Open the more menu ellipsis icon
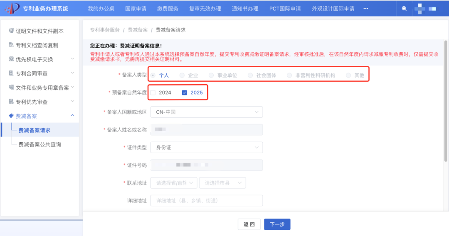The width and height of the screenshot is (449, 236). 366,9
